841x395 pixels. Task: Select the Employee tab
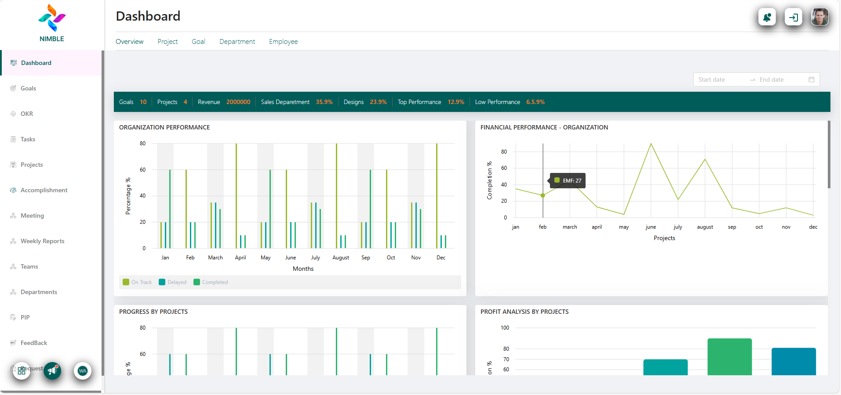click(283, 42)
